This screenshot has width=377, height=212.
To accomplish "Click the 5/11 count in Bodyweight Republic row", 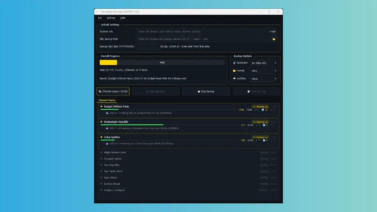I will tap(243, 125).
